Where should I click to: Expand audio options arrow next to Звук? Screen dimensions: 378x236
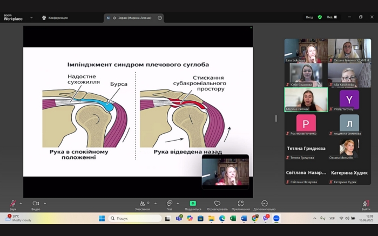coord(21,203)
